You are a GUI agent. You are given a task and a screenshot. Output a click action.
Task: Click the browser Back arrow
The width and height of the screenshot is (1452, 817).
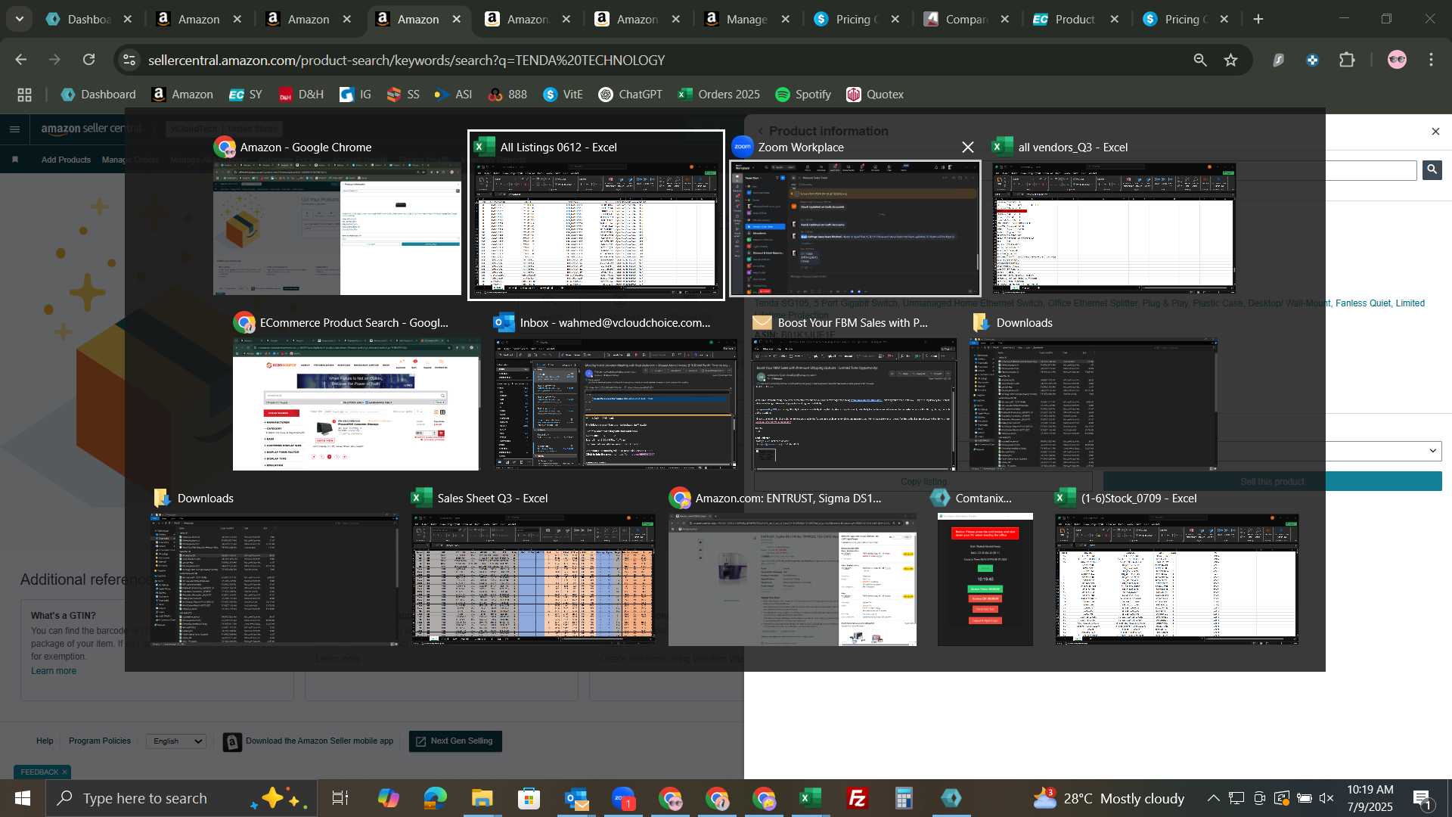21,60
